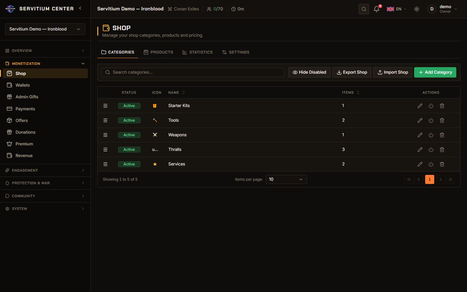Switch to the Products tab
This screenshot has height=292, width=467.
(x=158, y=52)
